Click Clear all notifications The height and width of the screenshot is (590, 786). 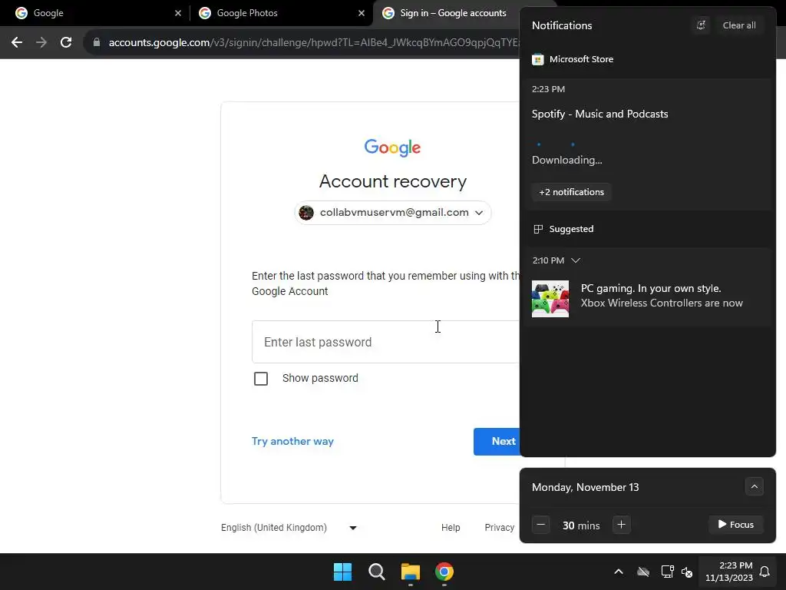[739, 25]
